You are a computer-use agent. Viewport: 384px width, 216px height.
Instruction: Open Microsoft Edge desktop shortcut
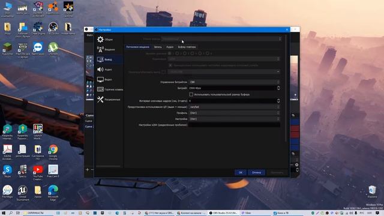53,193
